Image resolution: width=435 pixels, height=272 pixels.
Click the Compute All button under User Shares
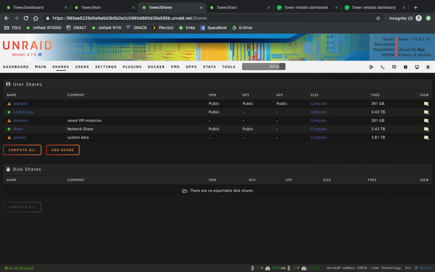(x=22, y=150)
